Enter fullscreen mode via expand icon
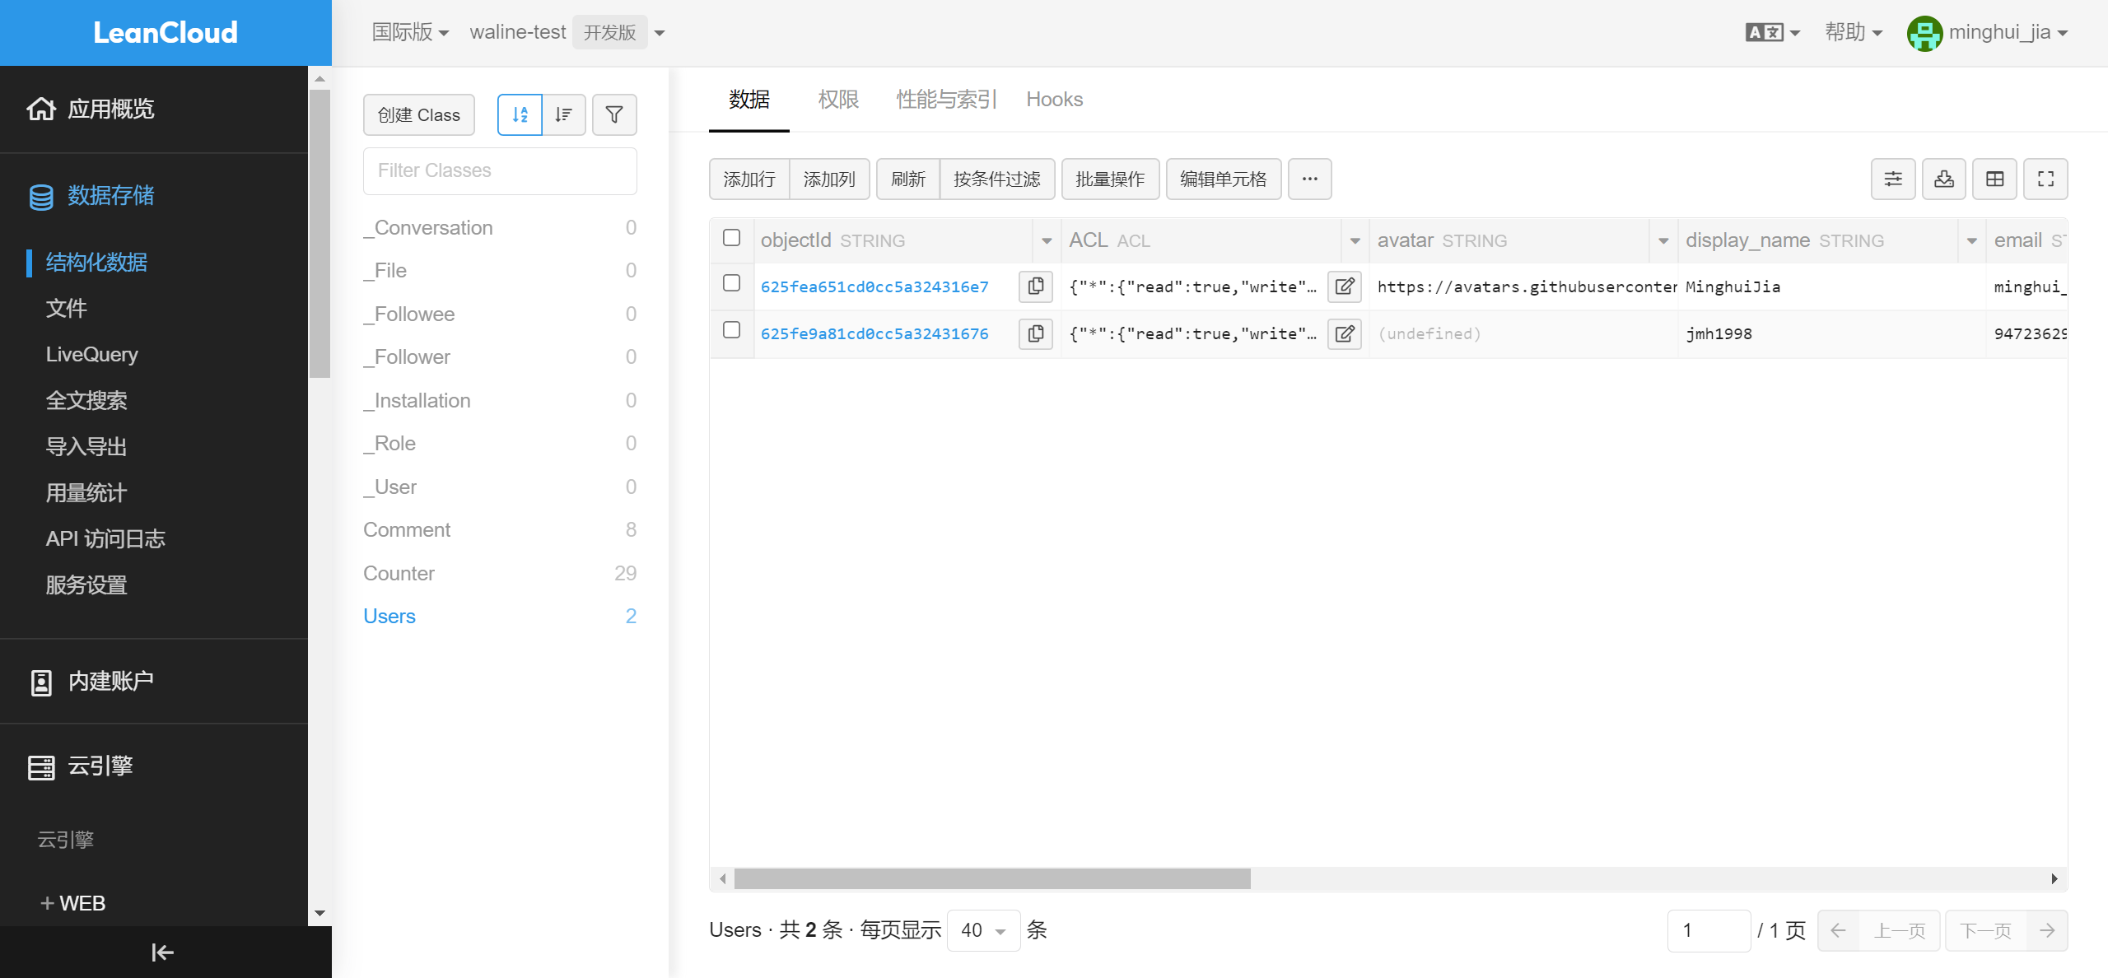The height and width of the screenshot is (978, 2108). [x=2046, y=179]
